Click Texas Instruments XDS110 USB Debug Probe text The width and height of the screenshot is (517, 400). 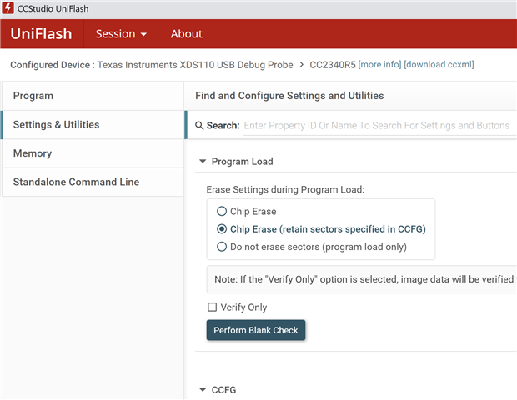195,65
